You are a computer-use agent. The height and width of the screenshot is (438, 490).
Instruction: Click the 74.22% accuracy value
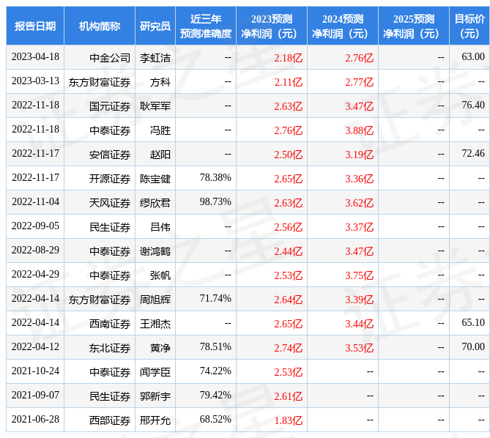(215, 371)
